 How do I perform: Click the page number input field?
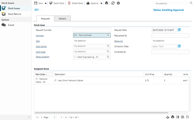(53, 117)
